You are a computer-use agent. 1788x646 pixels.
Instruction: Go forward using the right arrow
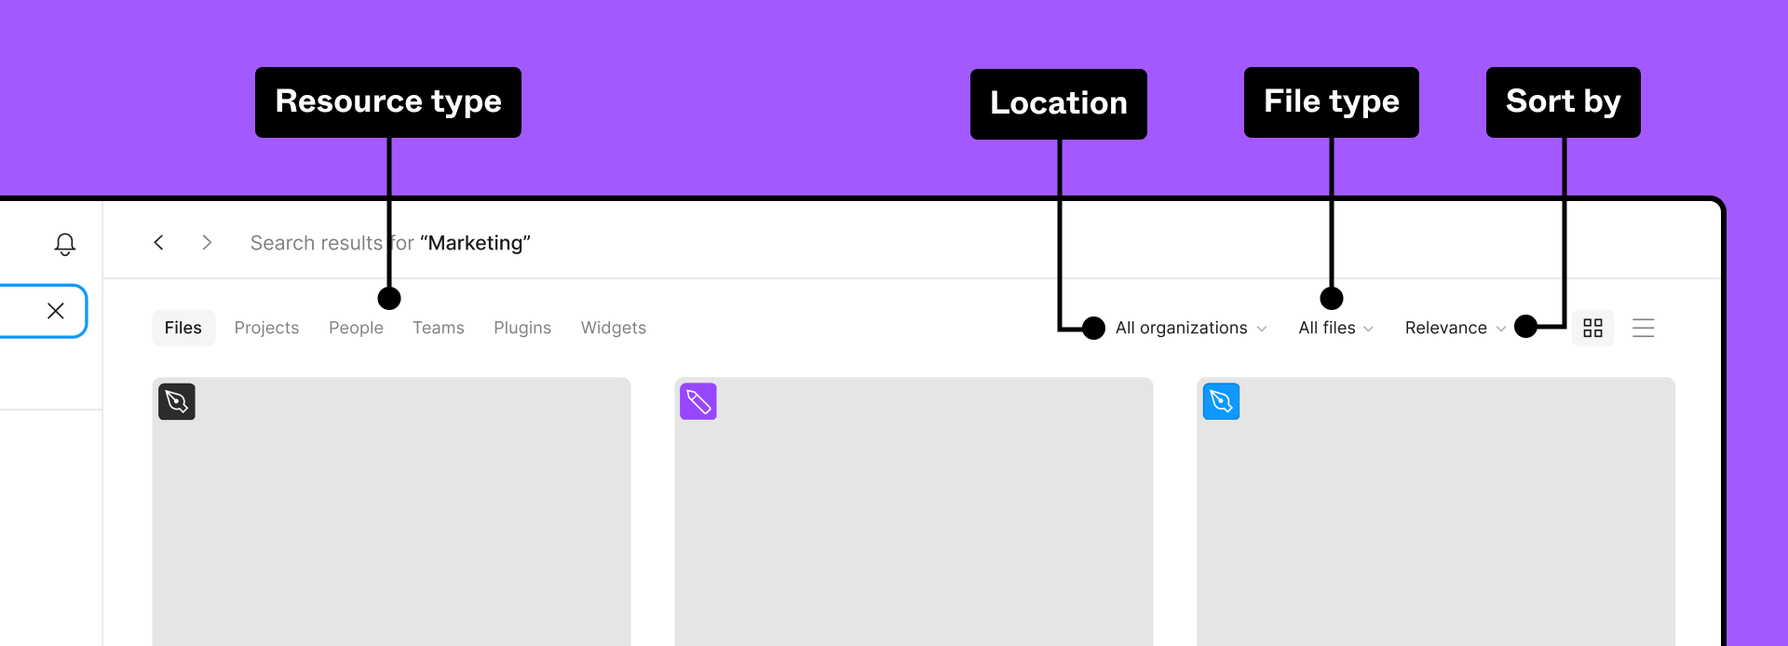pyautogui.click(x=207, y=242)
